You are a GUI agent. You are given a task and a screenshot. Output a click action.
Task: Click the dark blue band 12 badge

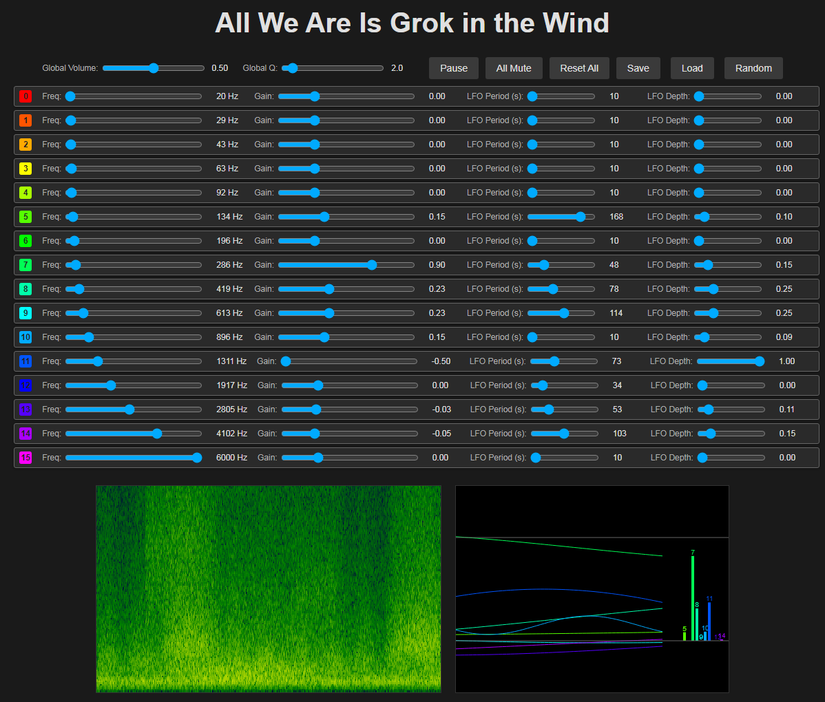(x=25, y=385)
